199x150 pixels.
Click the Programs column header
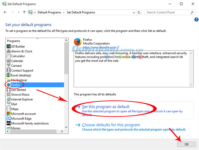pos(13,41)
